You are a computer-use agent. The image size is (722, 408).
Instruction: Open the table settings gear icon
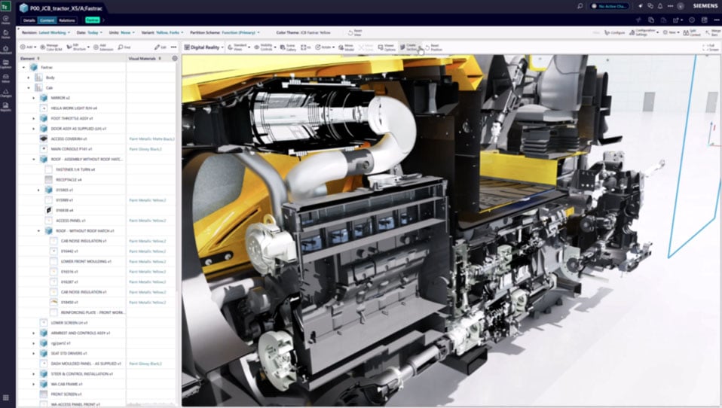175,59
